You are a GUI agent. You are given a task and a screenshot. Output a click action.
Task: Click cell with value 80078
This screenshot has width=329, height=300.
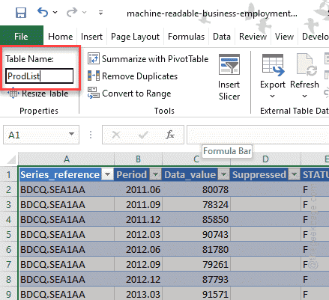(196, 190)
